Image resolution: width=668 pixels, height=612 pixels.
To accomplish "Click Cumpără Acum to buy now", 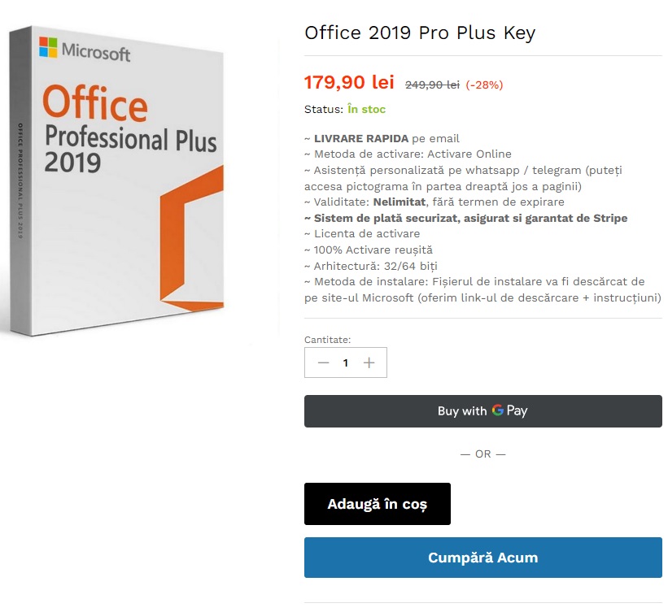I will coord(482,558).
